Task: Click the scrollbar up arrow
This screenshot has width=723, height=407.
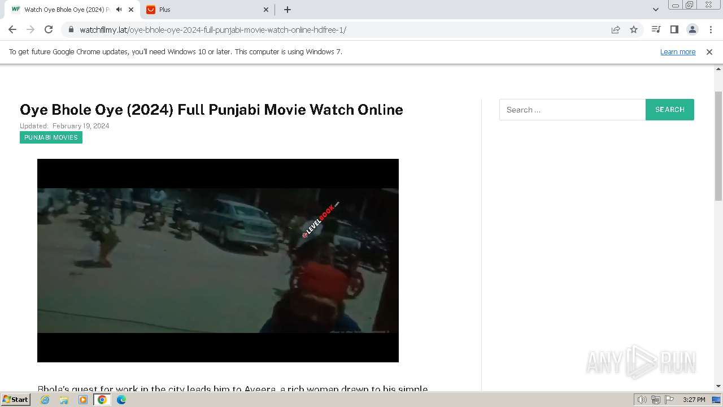Action: (718, 68)
